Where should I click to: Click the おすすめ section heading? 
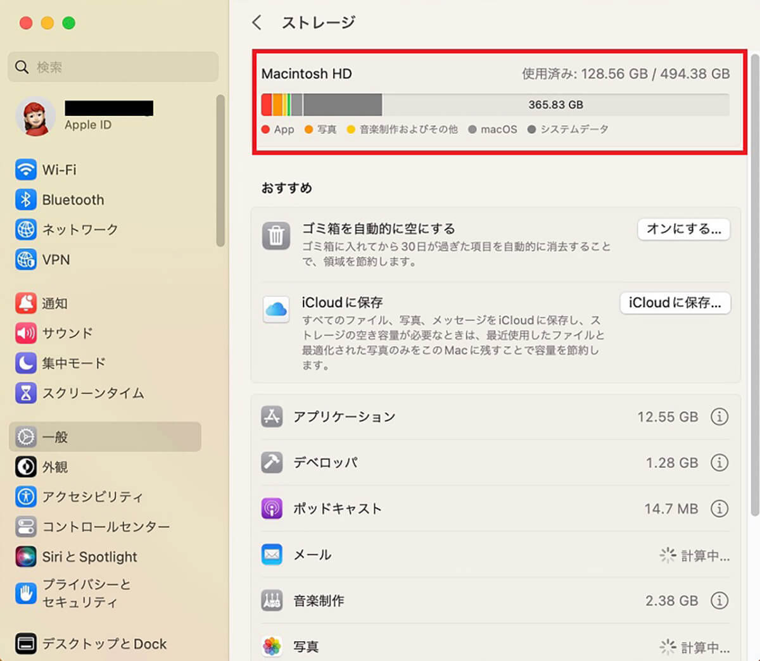(287, 188)
